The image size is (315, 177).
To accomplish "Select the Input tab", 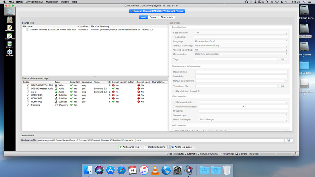I will click(x=143, y=17).
